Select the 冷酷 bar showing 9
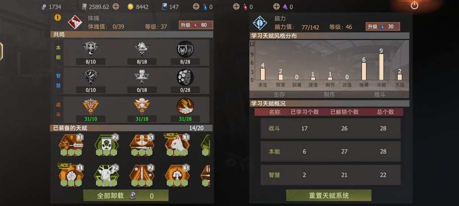This screenshot has height=206, width=459. pos(381,67)
